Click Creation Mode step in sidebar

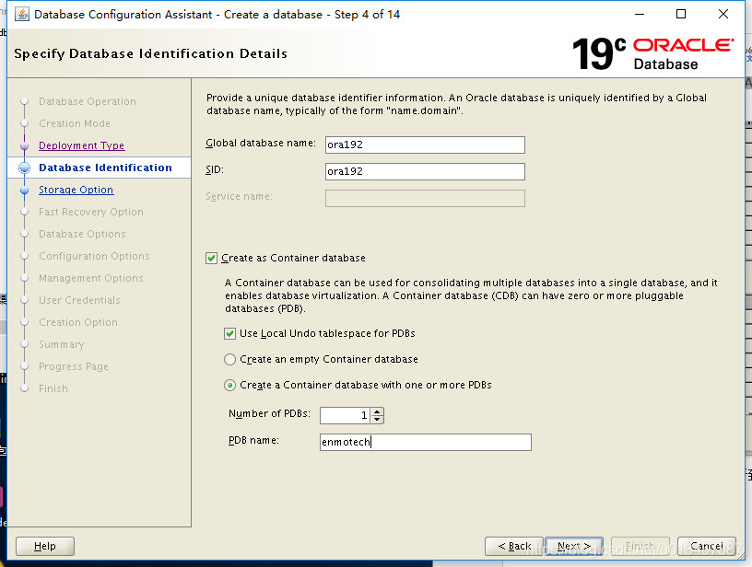pyautogui.click(x=75, y=123)
